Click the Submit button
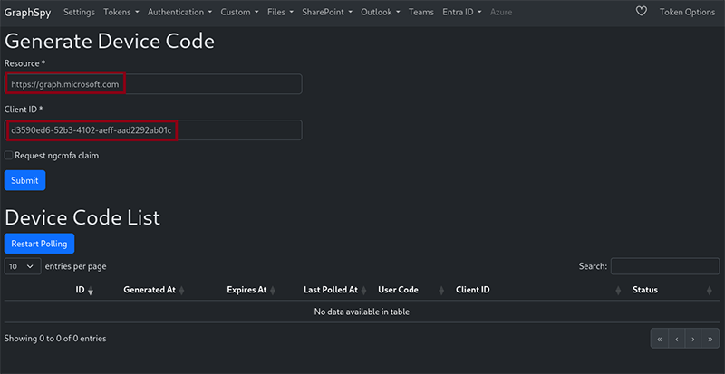 click(24, 180)
